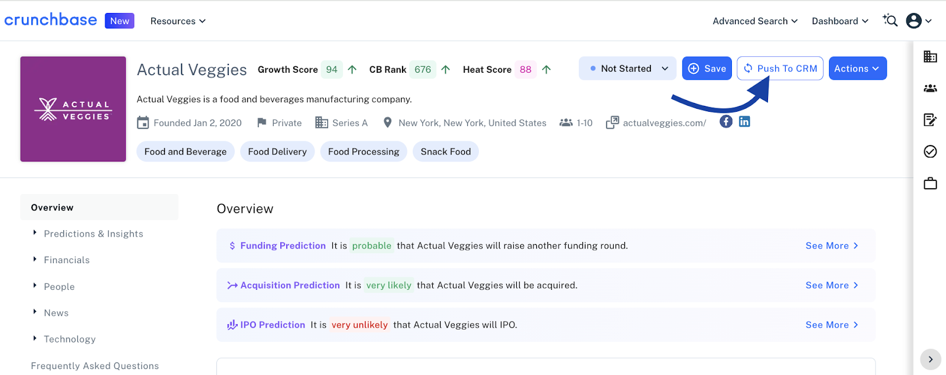Open the Dashboard dropdown
This screenshot has width=946, height=375.
click(840, 21)
